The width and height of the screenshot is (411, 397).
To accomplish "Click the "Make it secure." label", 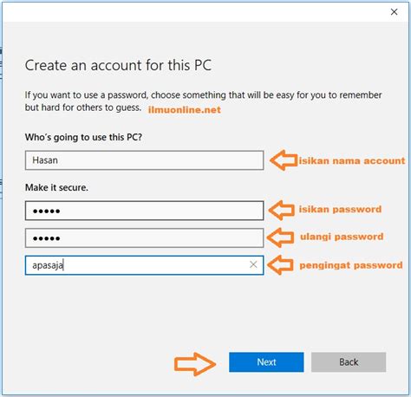I will [x=56, y=187].
